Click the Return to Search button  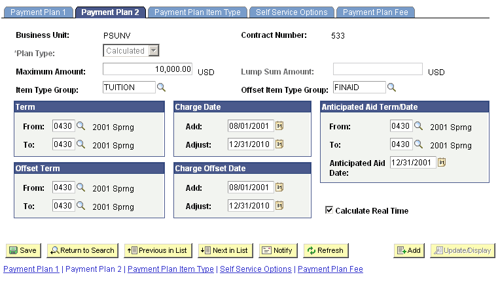click(82, 250)
